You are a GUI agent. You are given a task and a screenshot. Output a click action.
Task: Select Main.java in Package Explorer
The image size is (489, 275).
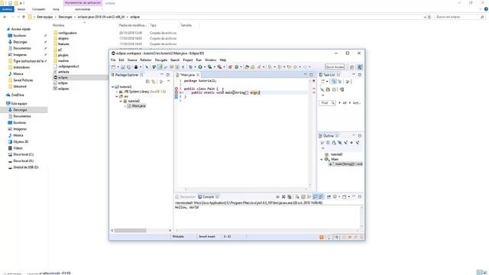(x=137, y=106)
